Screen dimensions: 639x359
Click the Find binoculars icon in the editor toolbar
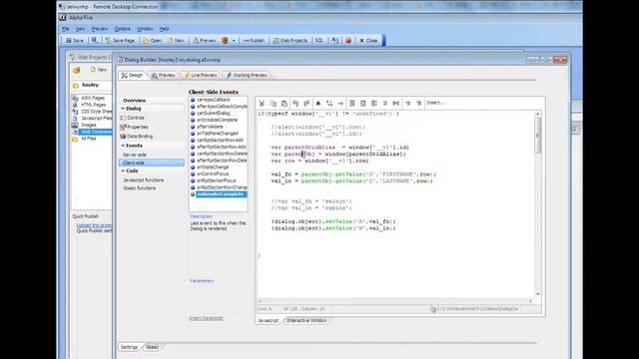(319, 103)
